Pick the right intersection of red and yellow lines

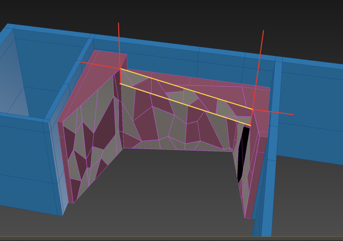pyautogui.click(x=253, y=109)
